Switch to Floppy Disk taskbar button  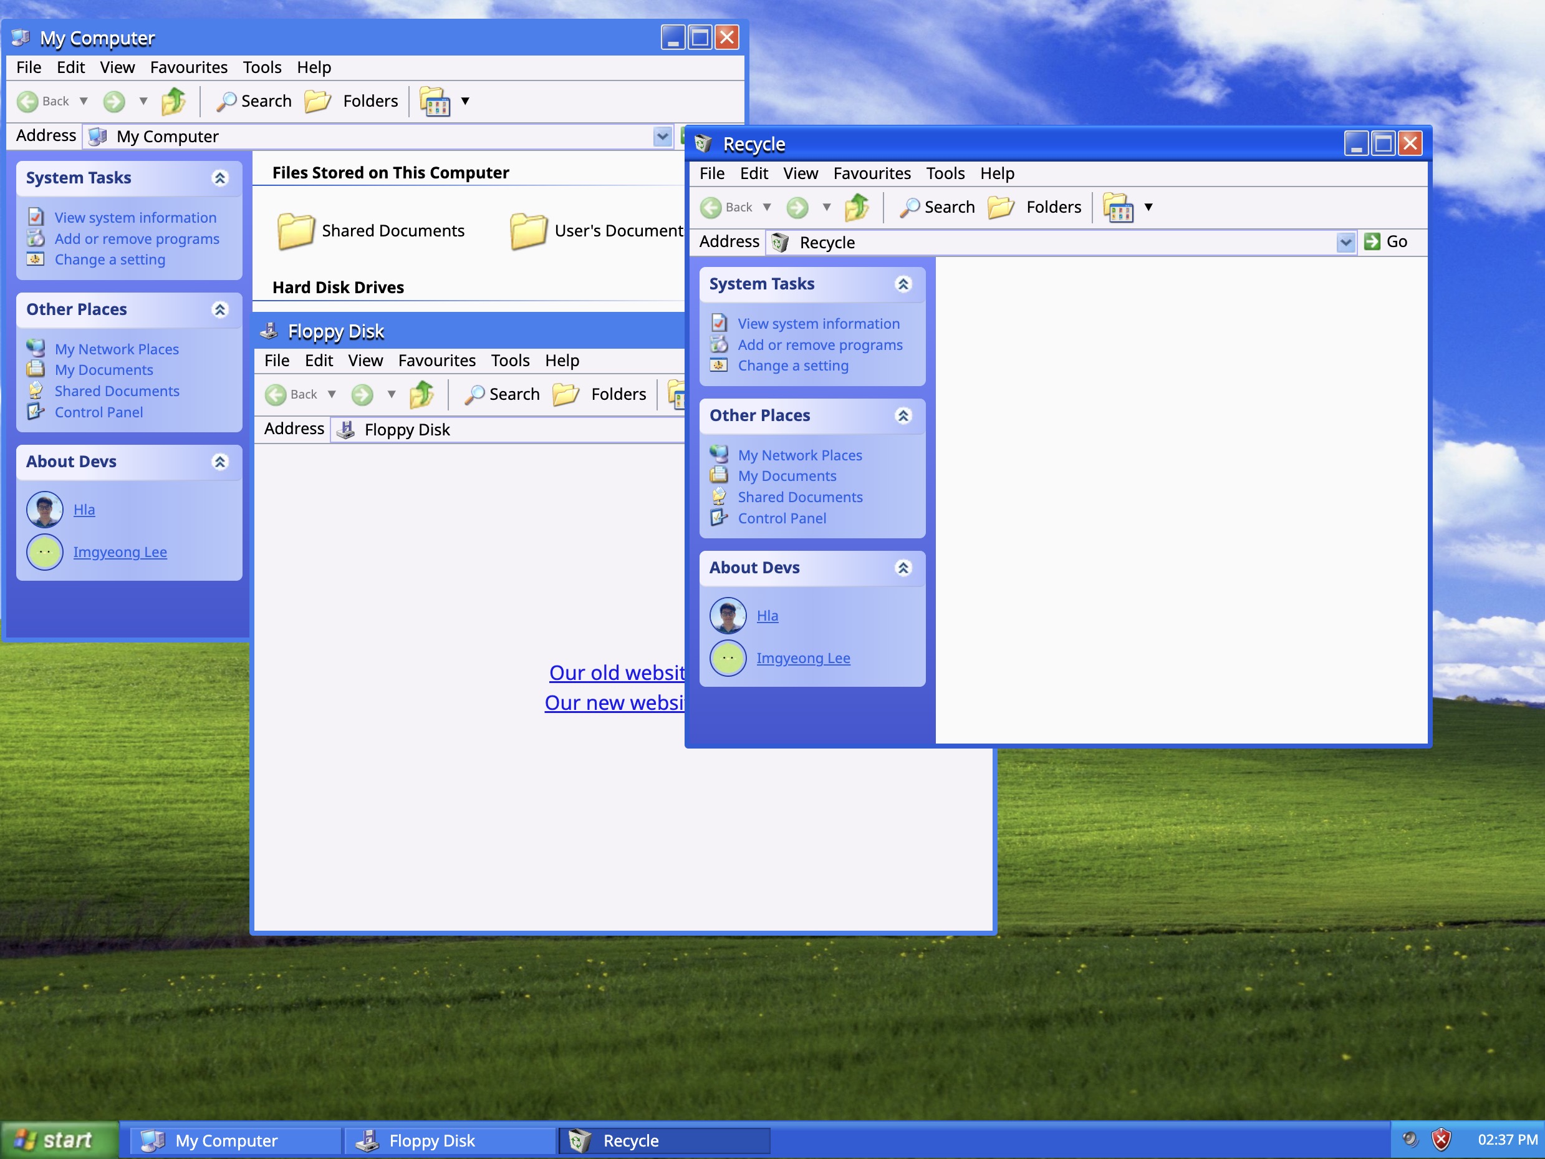coord(450,1140)
